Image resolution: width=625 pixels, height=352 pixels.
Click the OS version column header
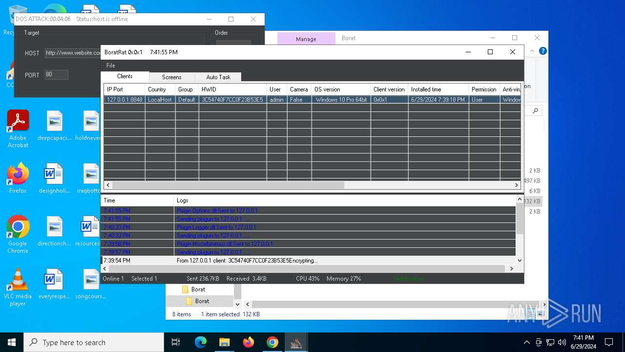point(341,89)
